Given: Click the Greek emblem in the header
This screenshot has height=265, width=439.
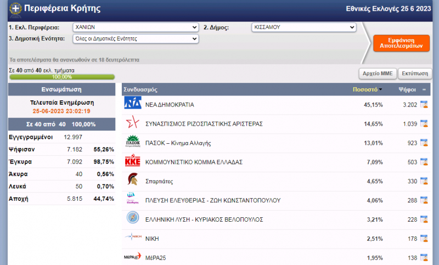Looking at the screenshot, I should click(x=15, y=9).
